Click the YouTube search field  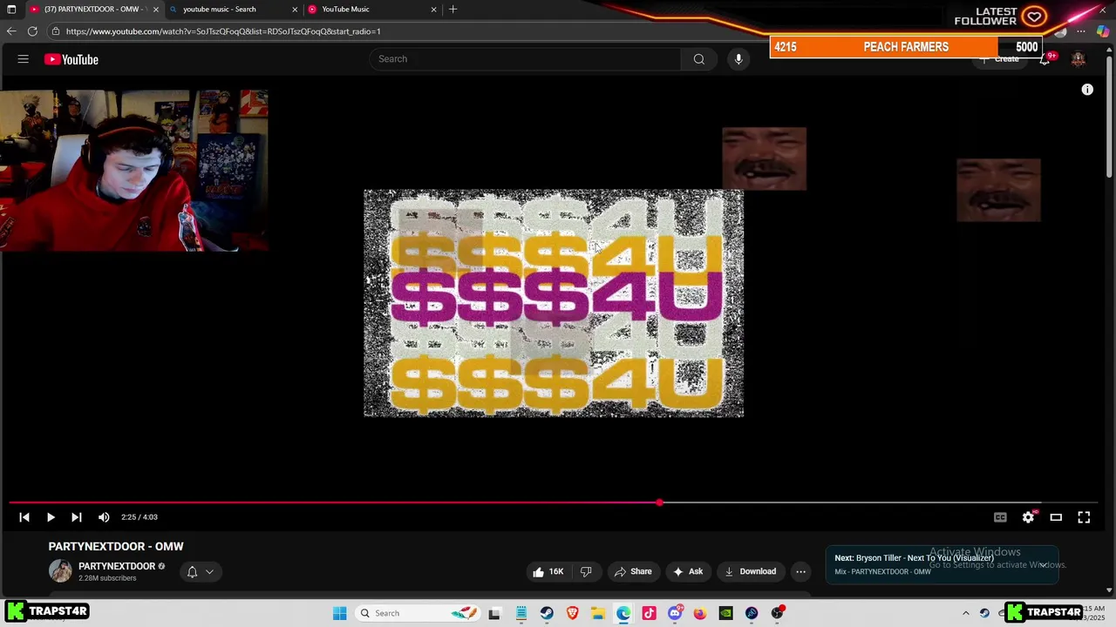tap(525, 59)
